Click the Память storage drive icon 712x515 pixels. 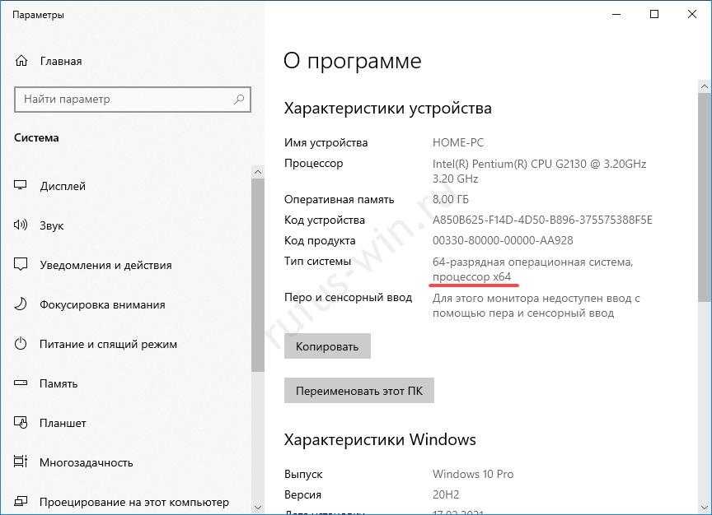click(x=21, y=383)
